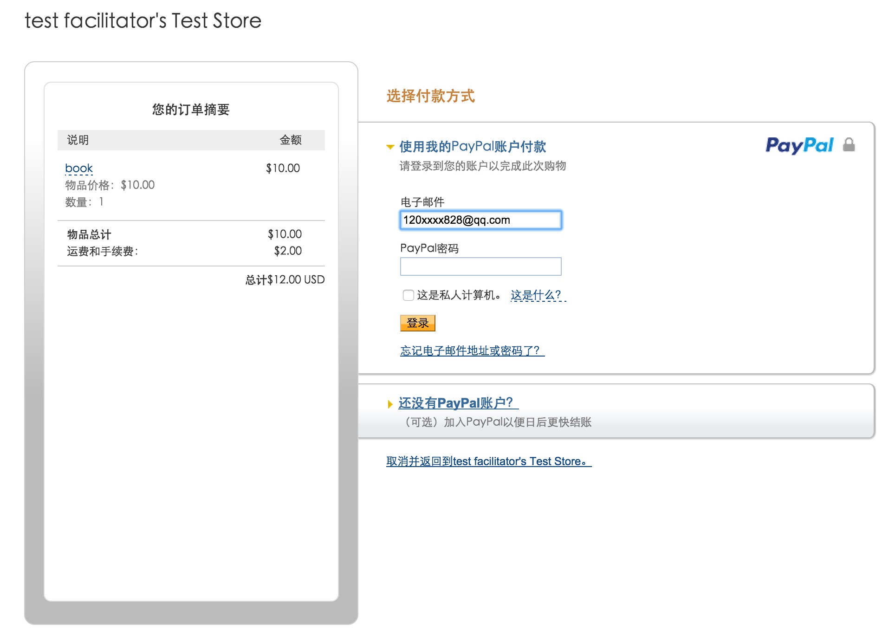The image size is (895, 636).
Task: Focus the 电子邮件 email field
Action: click(x=481, y=220)
